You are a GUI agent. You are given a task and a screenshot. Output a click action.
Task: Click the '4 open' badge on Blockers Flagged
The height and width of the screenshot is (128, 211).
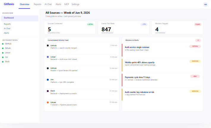(x=198, y=24)
